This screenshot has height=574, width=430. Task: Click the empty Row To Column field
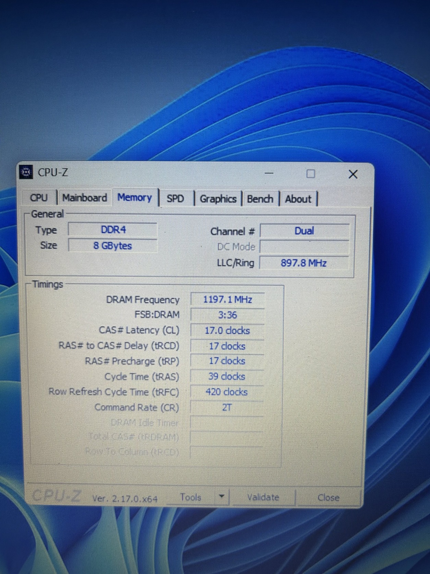(227, 452)
